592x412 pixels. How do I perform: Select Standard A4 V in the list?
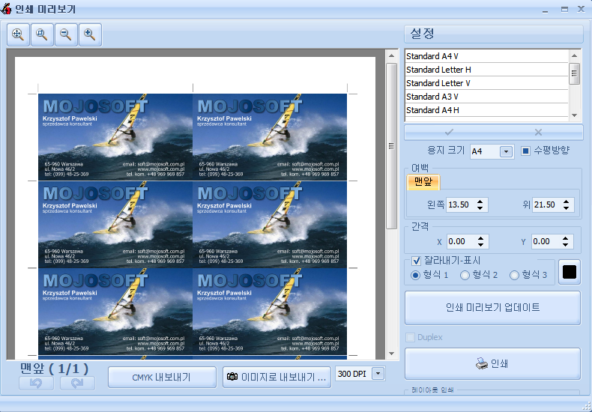[x=486, y=56]
